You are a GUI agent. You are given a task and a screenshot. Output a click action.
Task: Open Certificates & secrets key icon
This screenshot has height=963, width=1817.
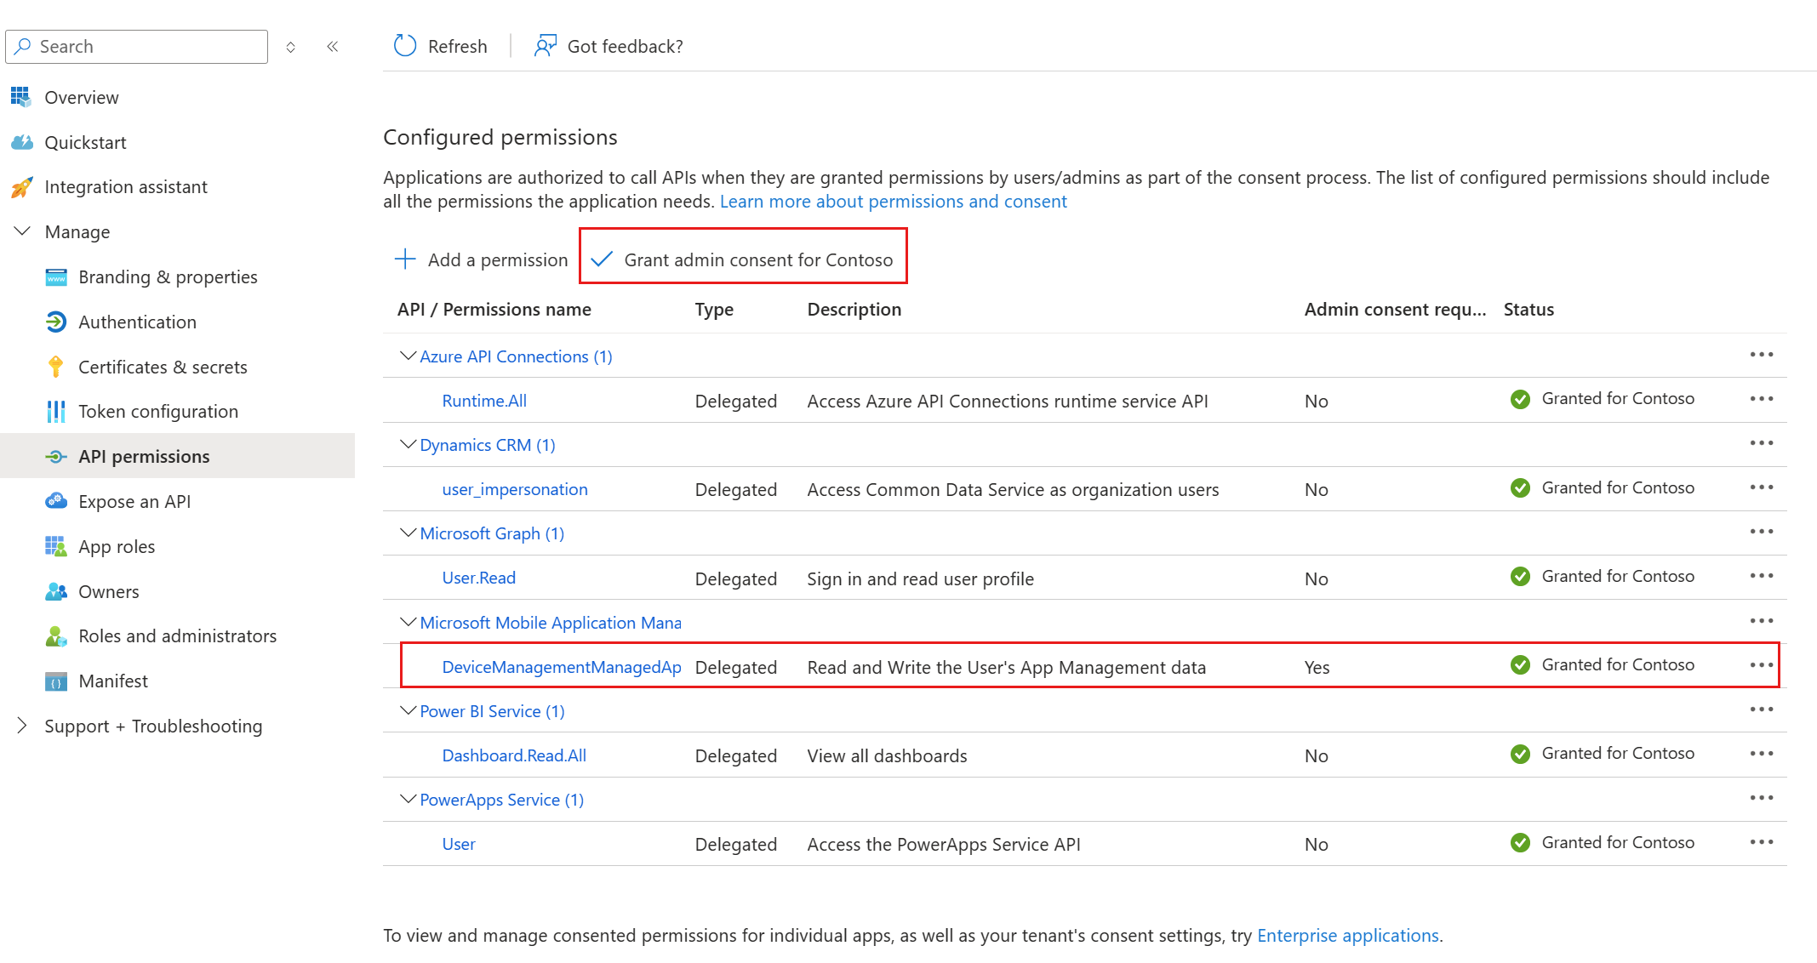coord(56,367)
